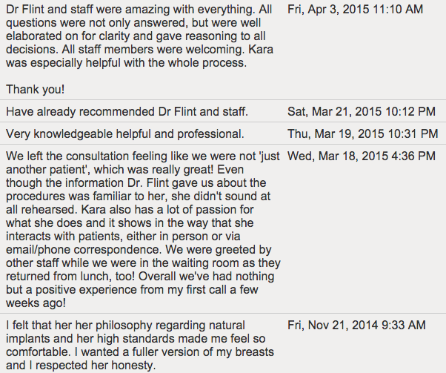The height and width of the screenshot is (373, 446).
Task: Click the Fri, Nov 21, 2014 9:33 AM date
Action: [x=356, y=325]
